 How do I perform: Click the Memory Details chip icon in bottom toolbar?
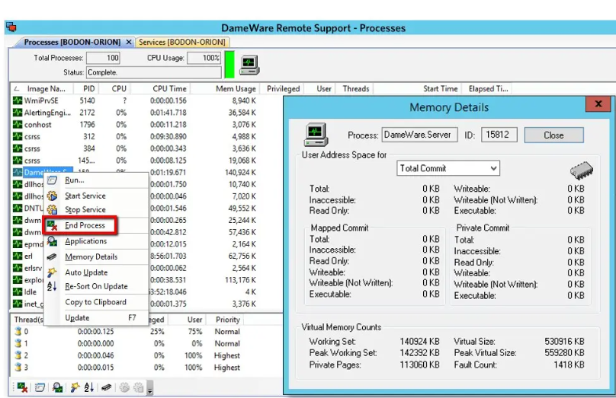pyautogui.click(x=107, y=388)
